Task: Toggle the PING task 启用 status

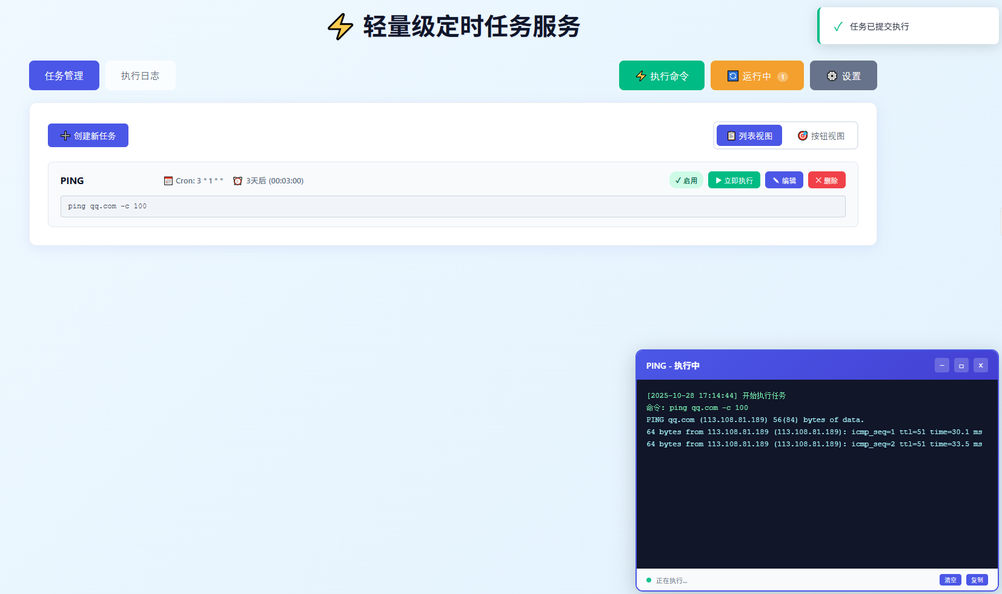Action: [686, 180]
